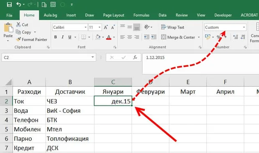Screen dimensions: 259x153
Task: Open the Copy dropdown arrow
Action: pos(35,32)
